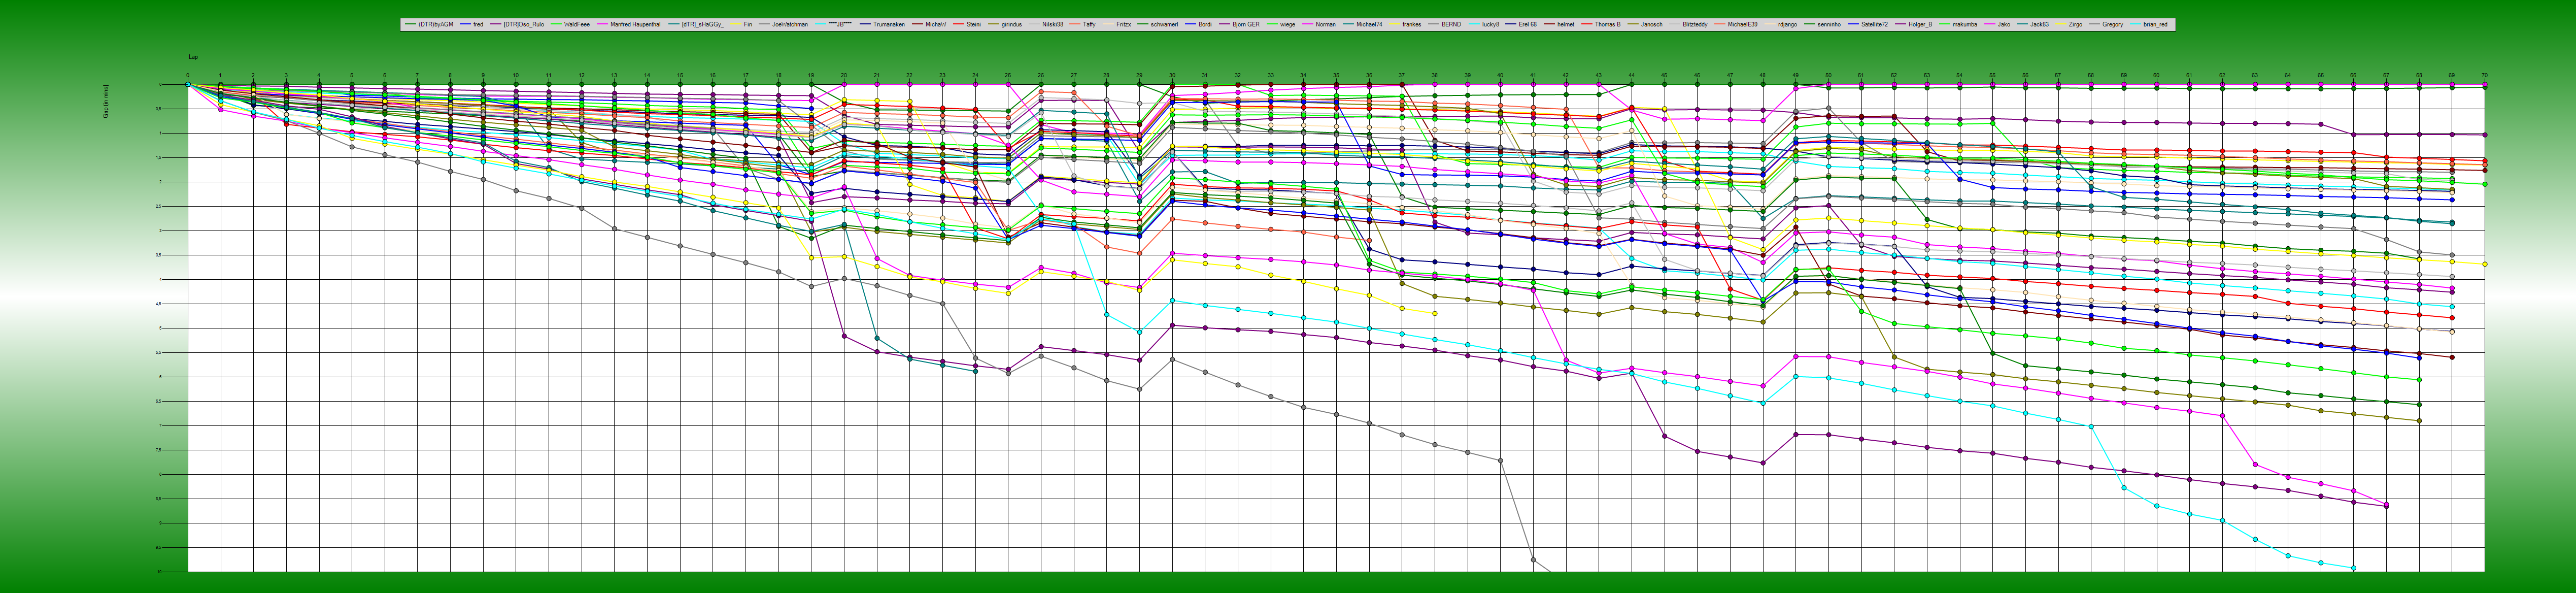Select the Taffy legend label
The width and height of the screenshot is (2576, 593).
[1089, 24]
